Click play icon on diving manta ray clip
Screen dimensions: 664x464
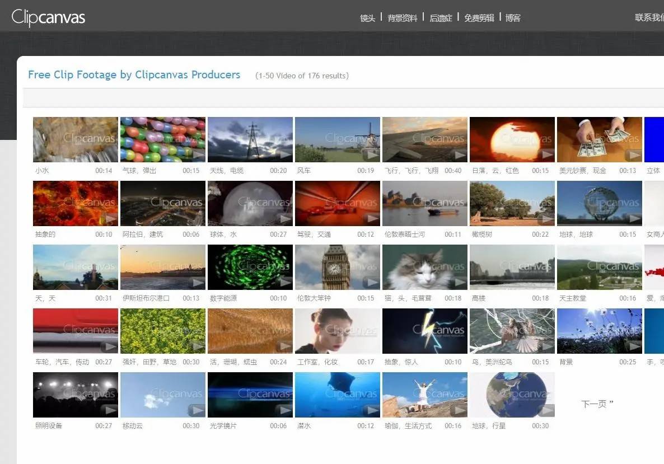click(x=372, y=410)
